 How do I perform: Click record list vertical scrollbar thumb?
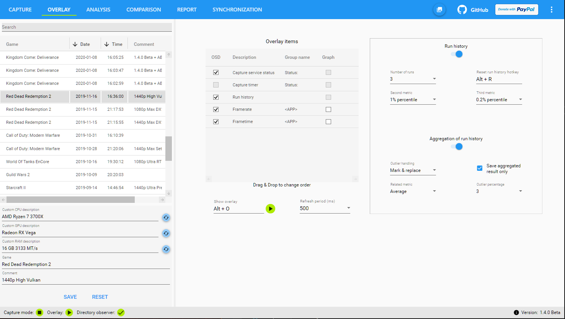(168, 149)
